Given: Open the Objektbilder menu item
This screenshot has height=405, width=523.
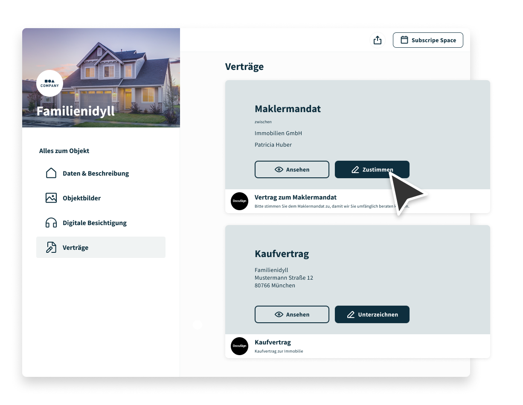Looking at the screenshot, I should pyautogui.click(x=81, y=198).
